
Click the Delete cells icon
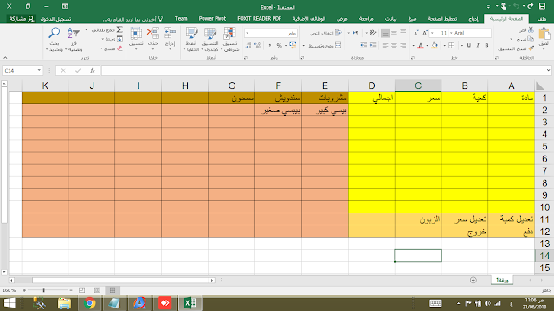point(153,33)
